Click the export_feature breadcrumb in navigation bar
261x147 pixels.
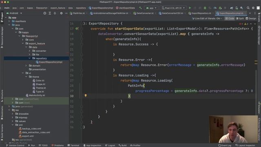pos(58,8)
